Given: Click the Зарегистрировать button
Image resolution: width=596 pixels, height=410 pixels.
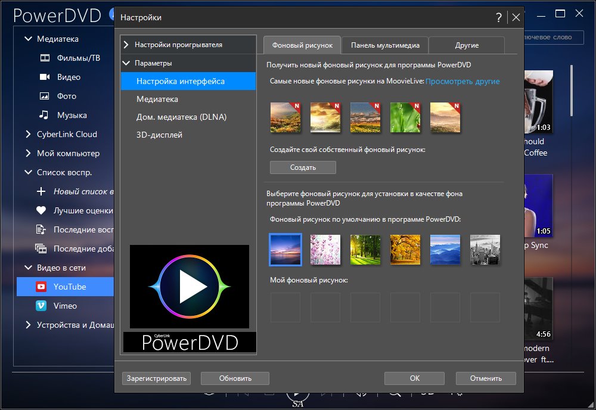Looking at the screenshot, I should [156, 378].
